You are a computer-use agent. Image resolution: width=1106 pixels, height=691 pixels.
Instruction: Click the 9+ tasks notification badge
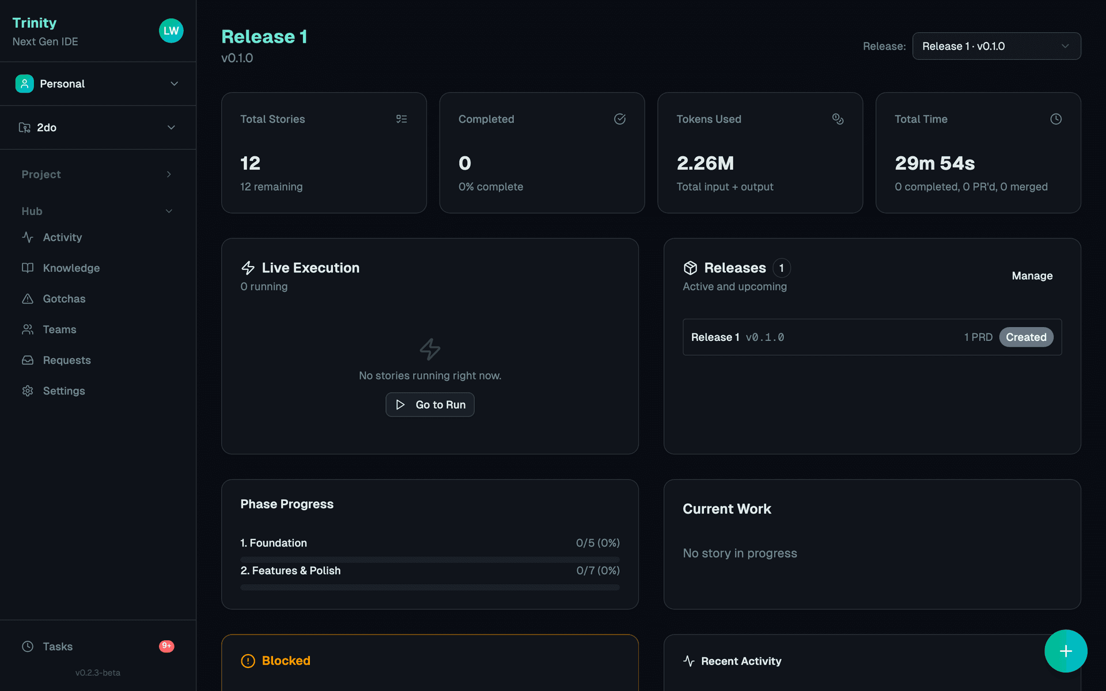click(x=166, y=646)
